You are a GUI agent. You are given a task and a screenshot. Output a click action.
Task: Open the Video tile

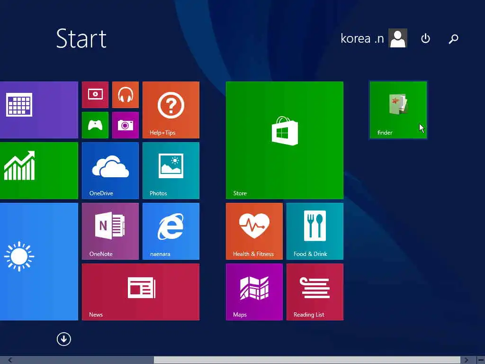tap(95, 95)
